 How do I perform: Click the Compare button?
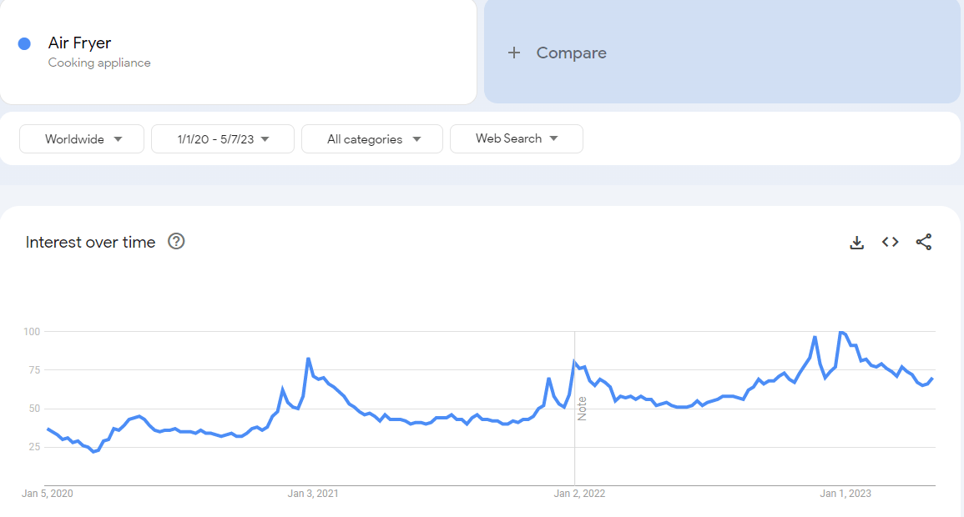pos(571,53)
